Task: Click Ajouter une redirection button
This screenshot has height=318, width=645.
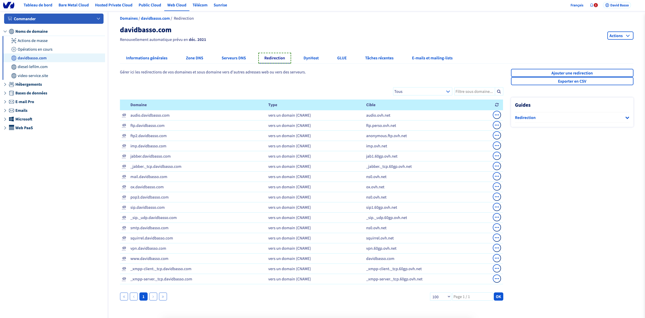Action: point(572,73)
